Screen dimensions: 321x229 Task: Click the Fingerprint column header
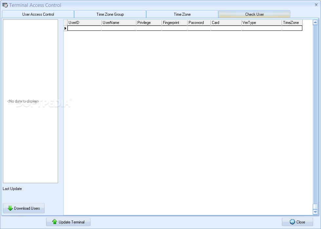[175, 23]
